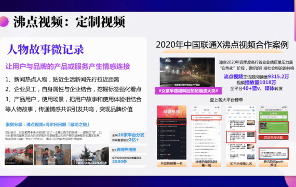Click the #女孩半路被叫回加班崩溃大哭# hashtag banner
Image resolution: width=296 pixels, height=187 pixels.
click(188, 91)
